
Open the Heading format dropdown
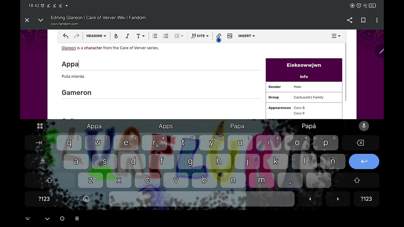click(x=96, y=36)
